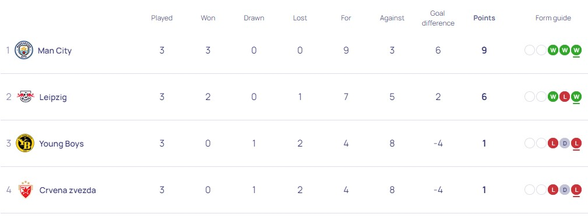The height and width of the screenshot is (221, 588).
Task: Open the Man City team link
Action: pos(55,51)
